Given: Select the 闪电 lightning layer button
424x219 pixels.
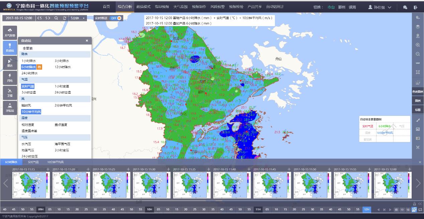Looking at the screenshot, I should 10,77.
